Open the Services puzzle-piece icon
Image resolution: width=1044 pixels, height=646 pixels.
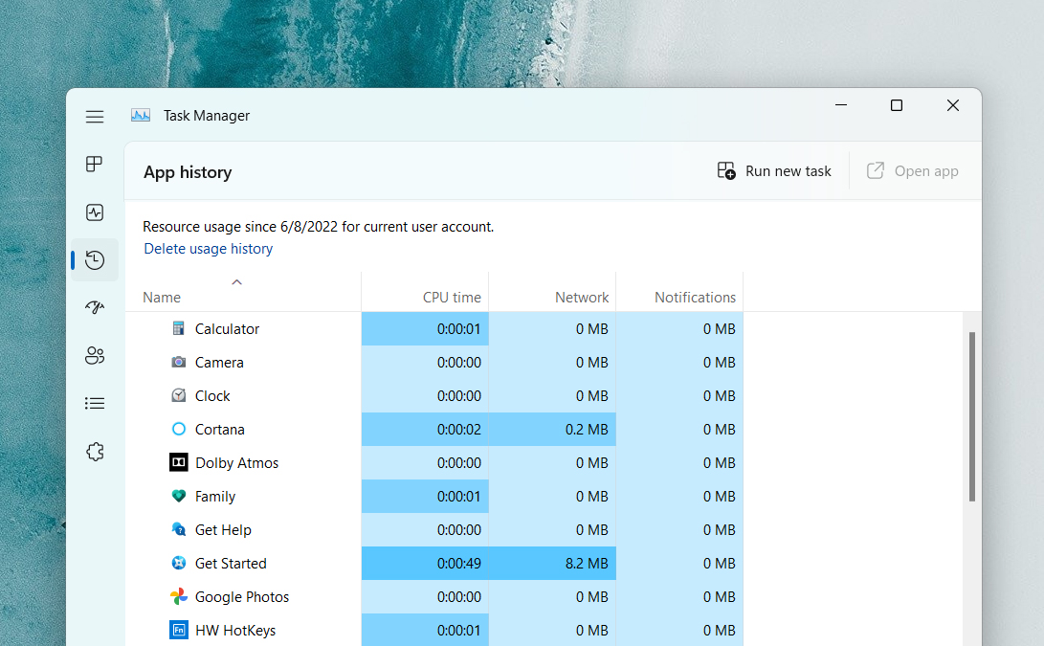95,452
